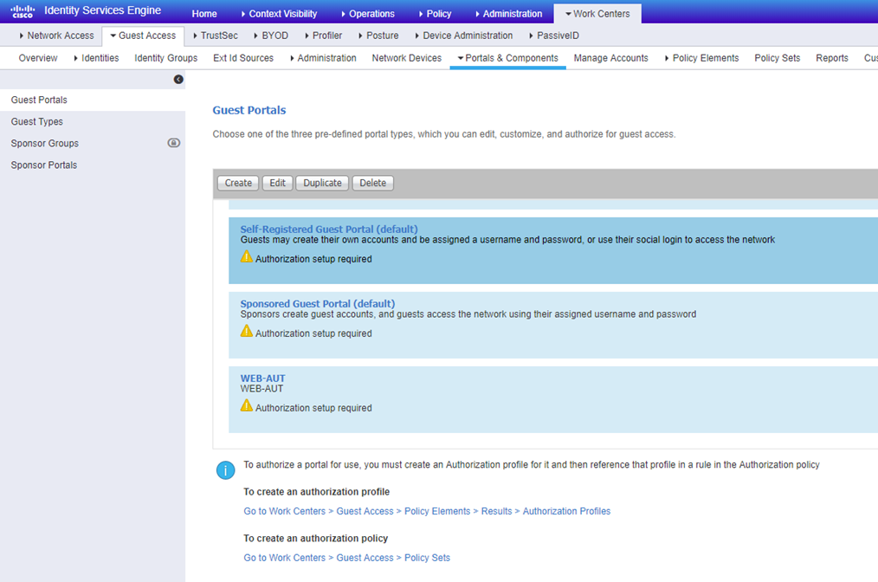Expand the Context Visibility menu
This screenshot has width=878, height=582.
point(279,14)
